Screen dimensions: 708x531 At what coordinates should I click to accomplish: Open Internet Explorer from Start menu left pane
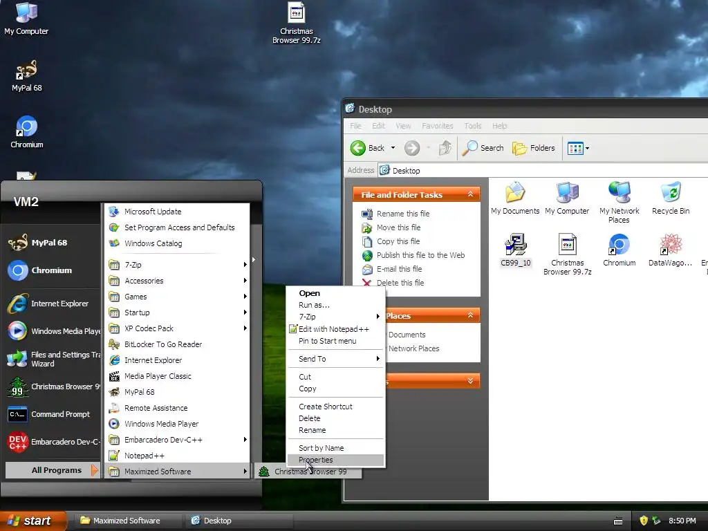(x=53, y=304)
